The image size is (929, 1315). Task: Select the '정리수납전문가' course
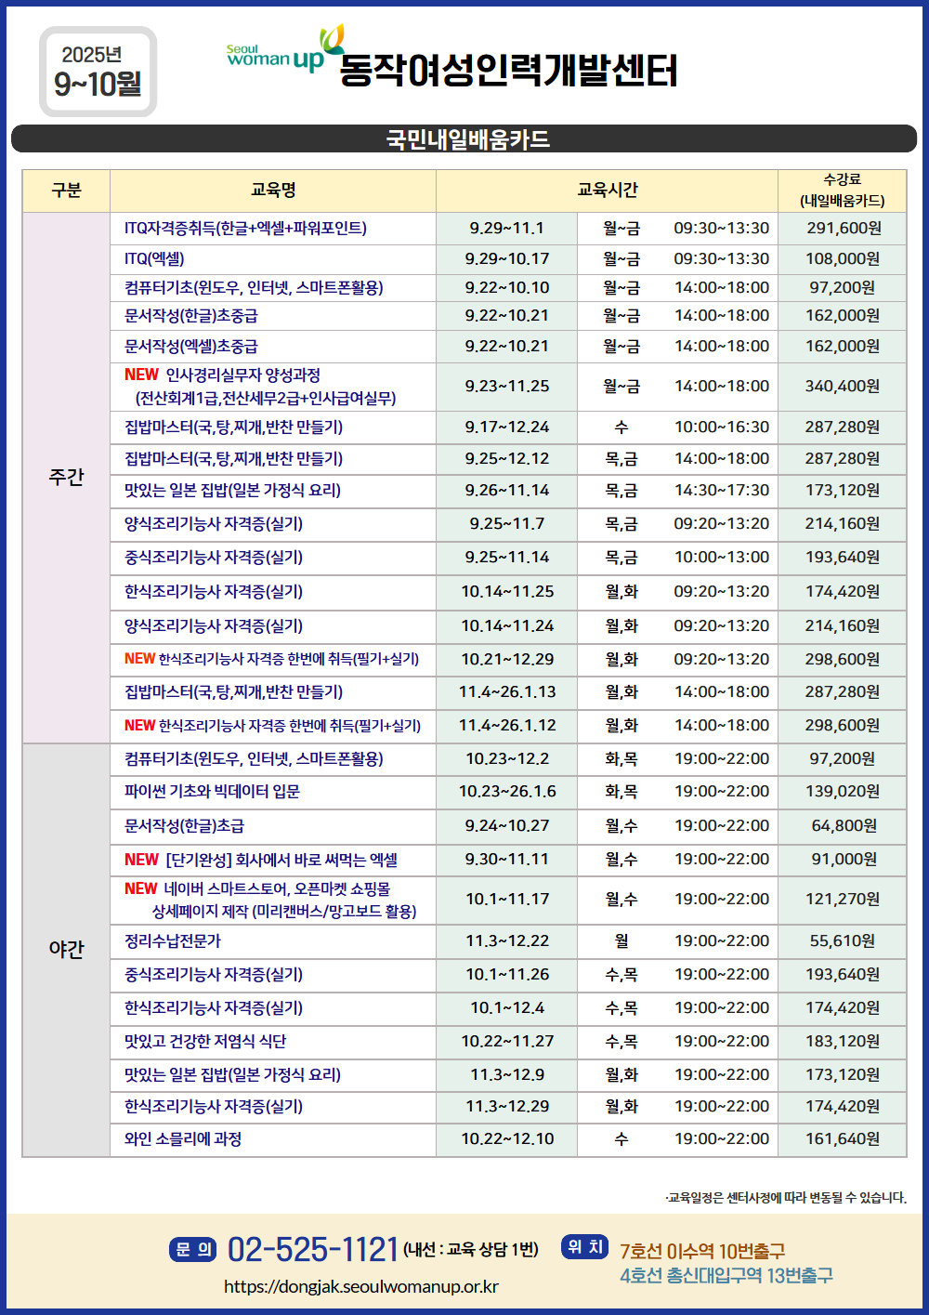pos(173,941)
